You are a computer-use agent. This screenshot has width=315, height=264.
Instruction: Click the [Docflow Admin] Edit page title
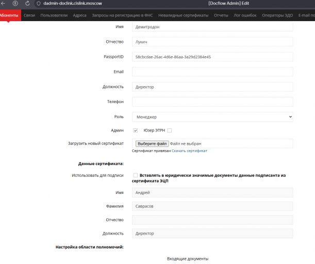click(x=228, y=3)
